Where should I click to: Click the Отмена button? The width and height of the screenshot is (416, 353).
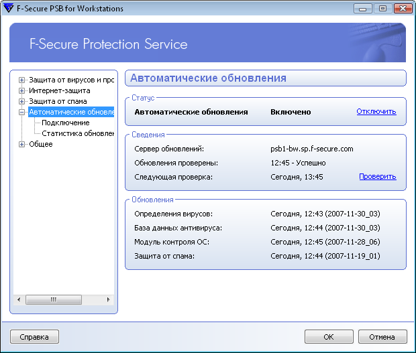382,337
